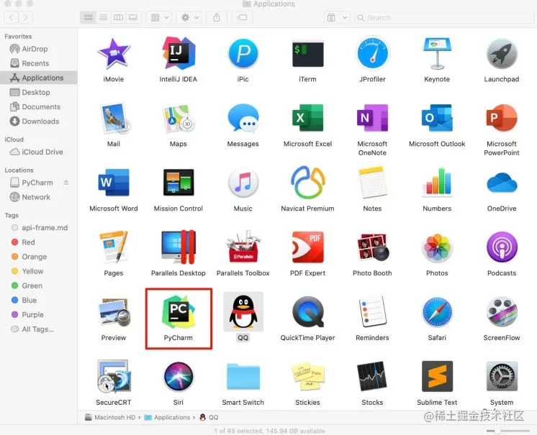Eject the PyCharm volume in sidebar

pos(66,183)
